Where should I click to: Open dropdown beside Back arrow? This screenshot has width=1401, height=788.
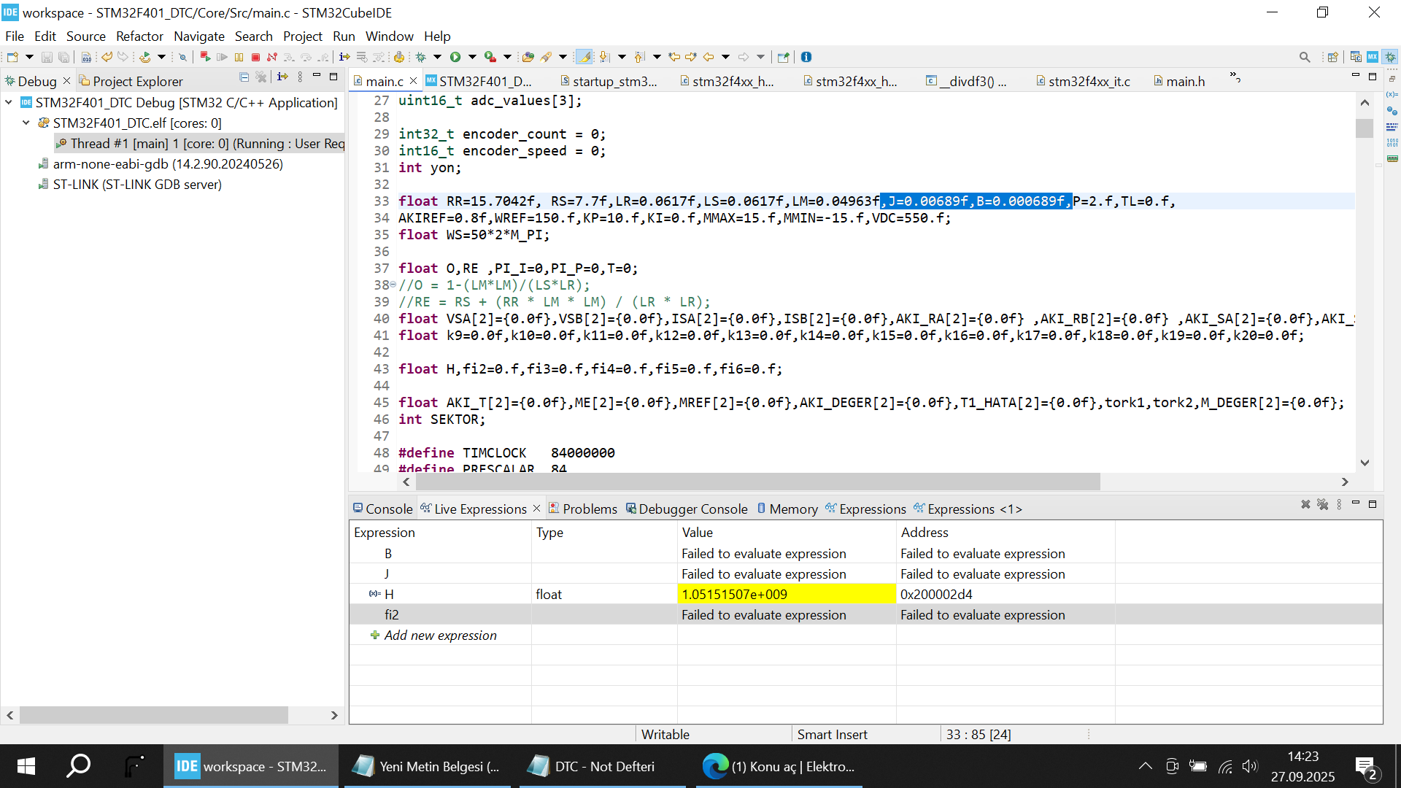(x=725, y=57)
